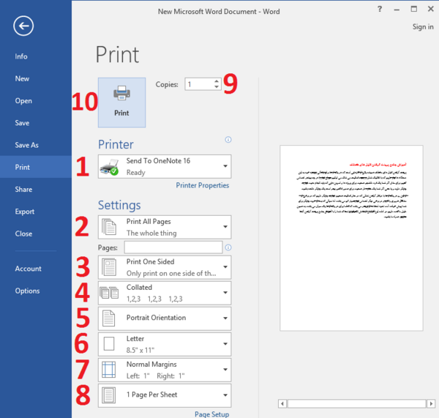Open the Portrait Orientation dropdown
This screenshot has width=439, height=418.
point(165,318)
